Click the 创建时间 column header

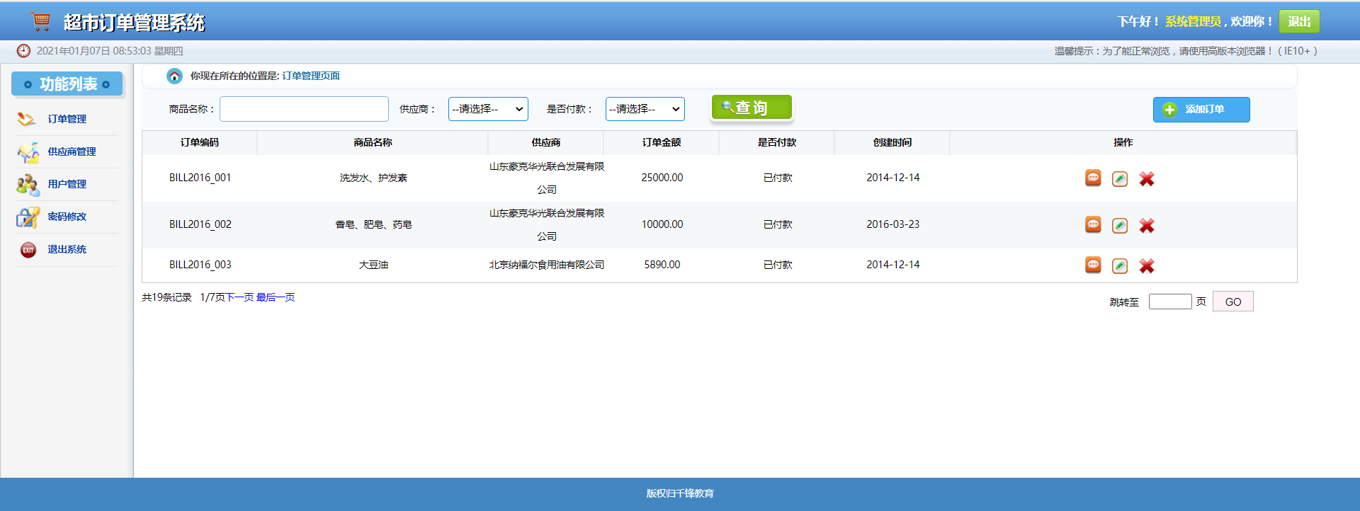892,142
